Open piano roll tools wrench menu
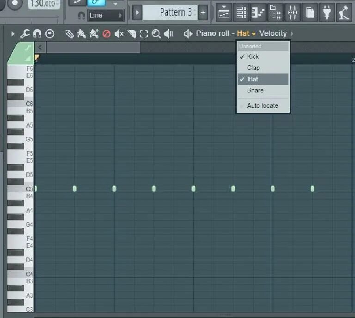 (24, 34)
